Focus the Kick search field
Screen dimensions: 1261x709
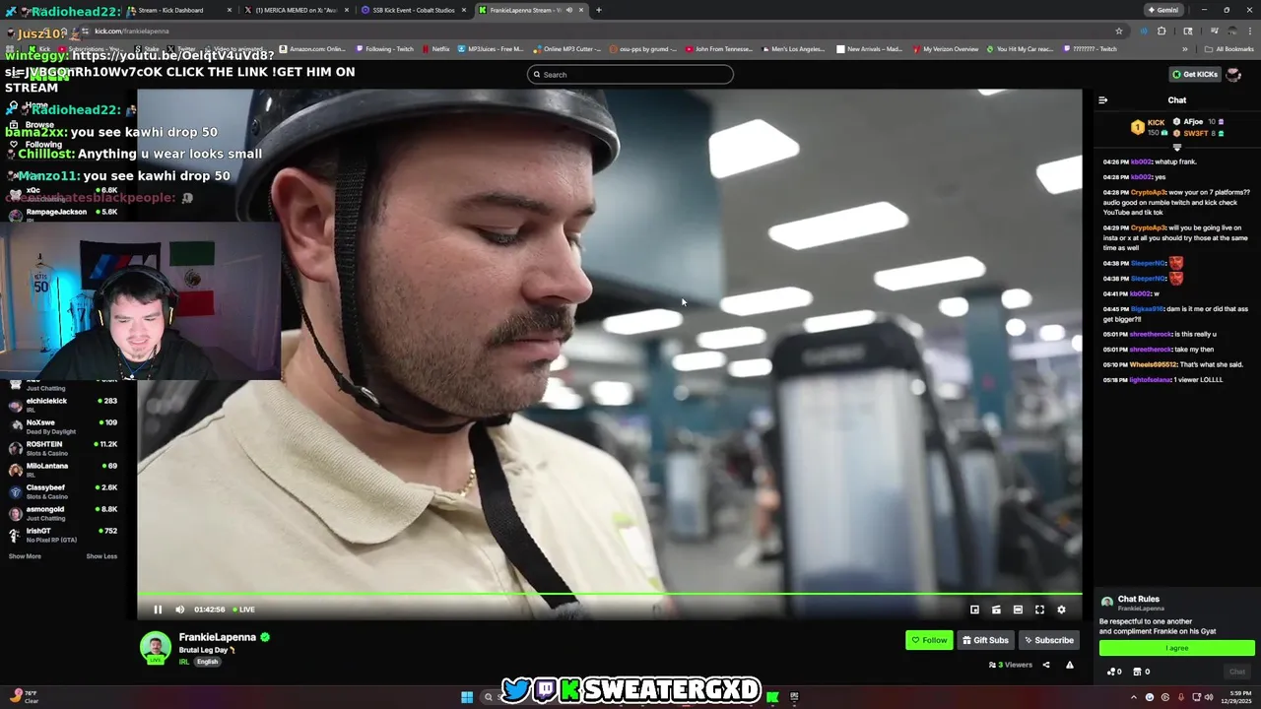[x=630, y=75]
